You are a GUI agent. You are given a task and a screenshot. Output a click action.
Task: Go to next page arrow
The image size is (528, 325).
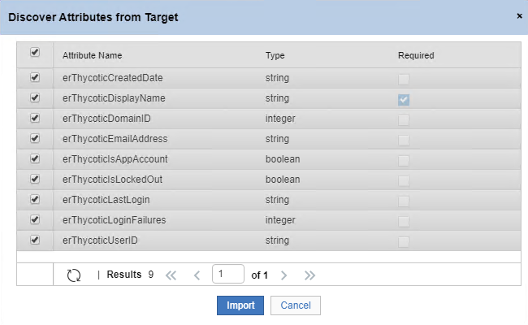[x=283, y=275]
